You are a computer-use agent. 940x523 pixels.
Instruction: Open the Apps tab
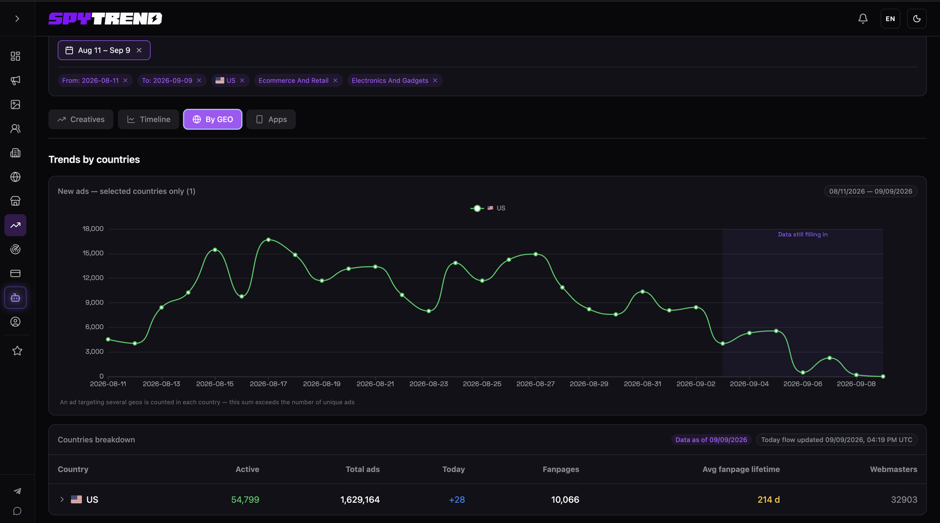(271, 119)
